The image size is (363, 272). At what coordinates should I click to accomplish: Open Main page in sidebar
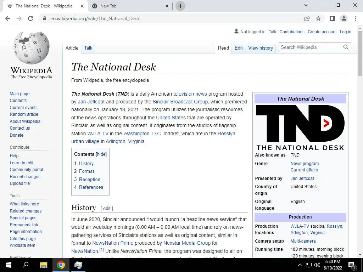pyautogui.click(x=20, y=93)
